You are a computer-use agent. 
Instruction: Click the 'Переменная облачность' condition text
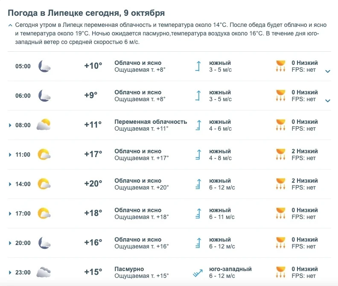click(x=151, y=122)
